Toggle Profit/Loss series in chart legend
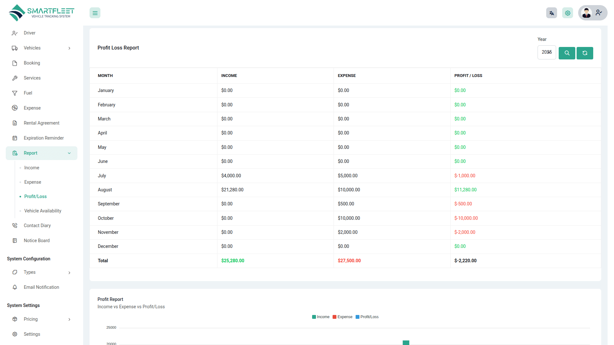 (367, 317)
